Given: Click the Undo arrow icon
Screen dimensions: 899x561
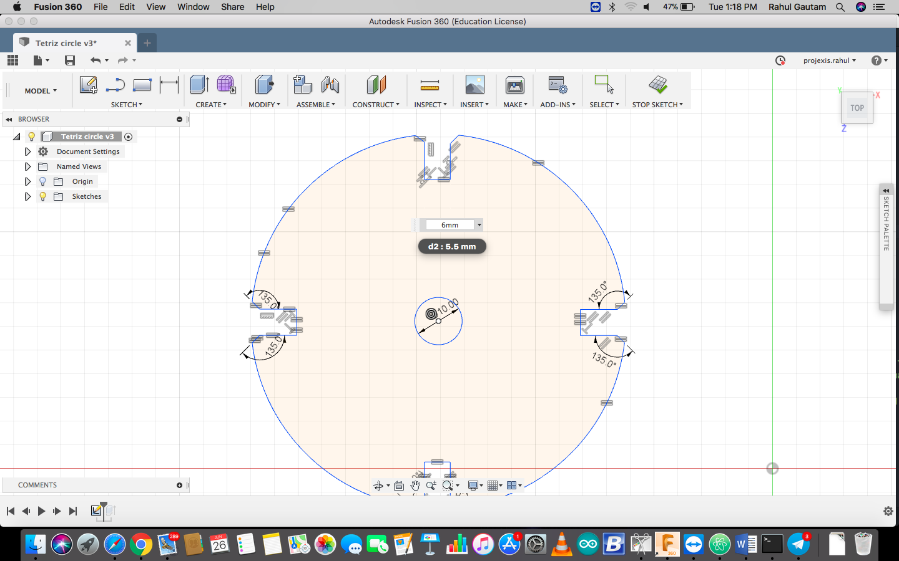Looking at the screenshot, I should click(96, 60).
